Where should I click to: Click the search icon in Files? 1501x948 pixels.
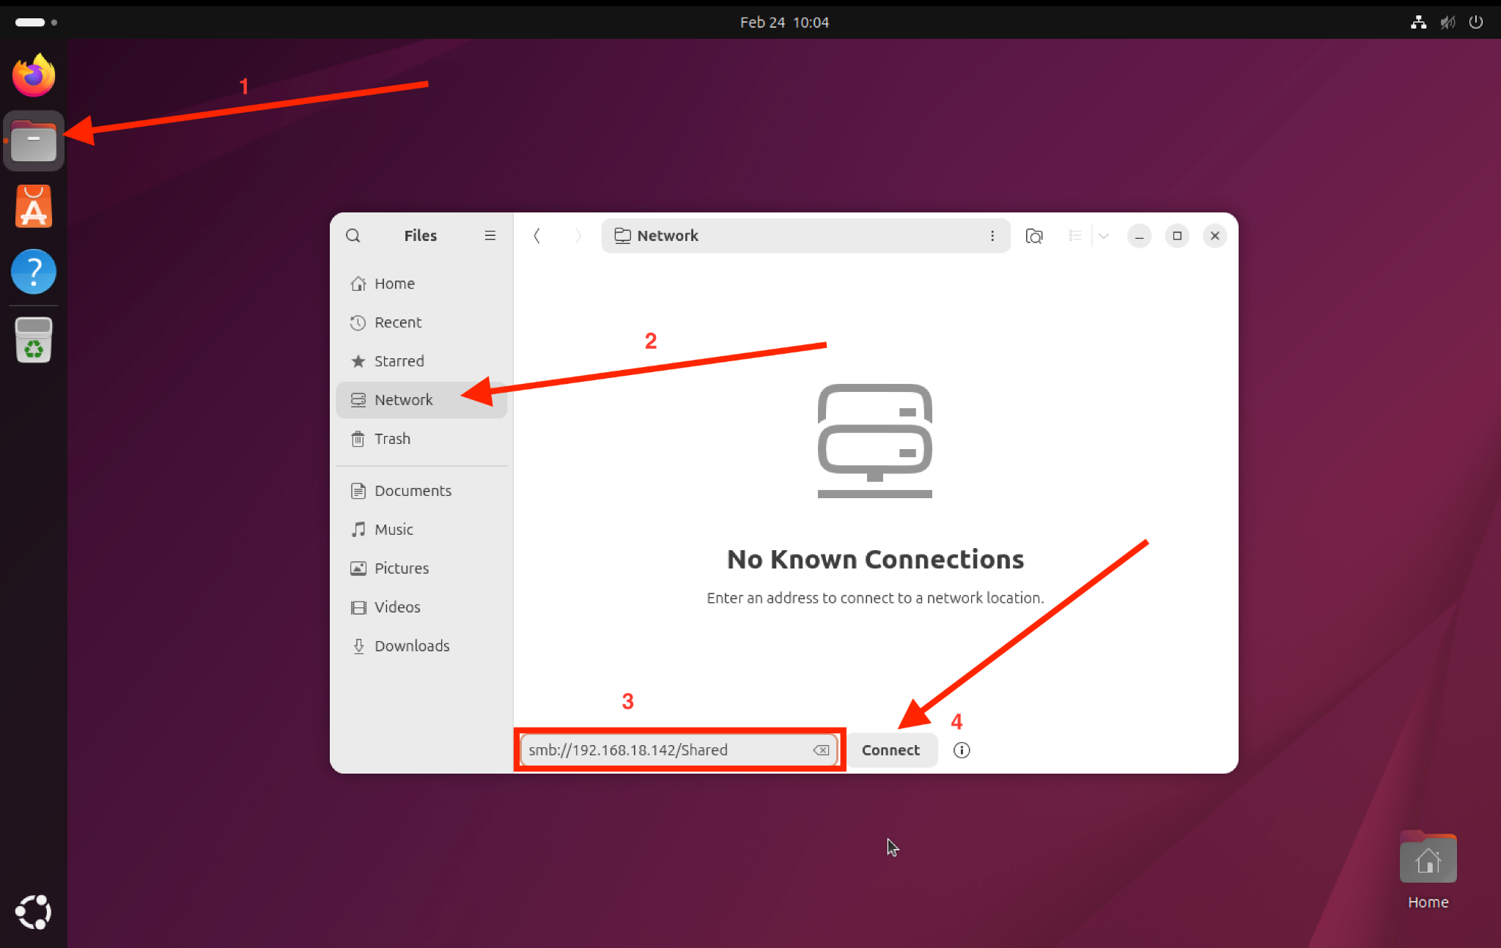353,236
